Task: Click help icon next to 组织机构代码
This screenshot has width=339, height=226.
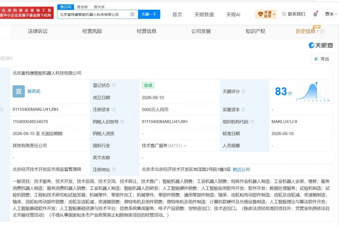Action: (x=252, y=122)
